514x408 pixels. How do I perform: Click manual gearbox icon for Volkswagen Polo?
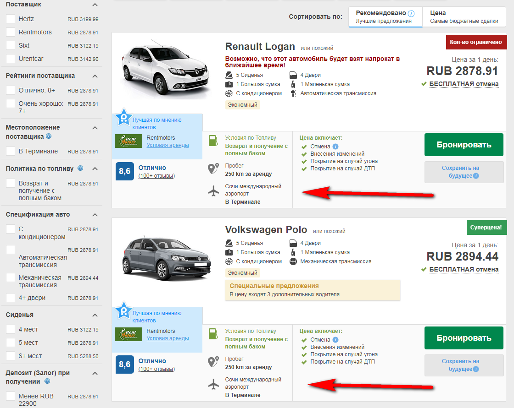[293, 261]
